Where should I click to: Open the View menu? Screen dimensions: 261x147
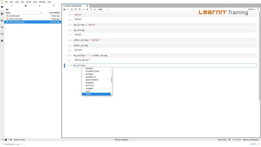[x=17, y=2]
